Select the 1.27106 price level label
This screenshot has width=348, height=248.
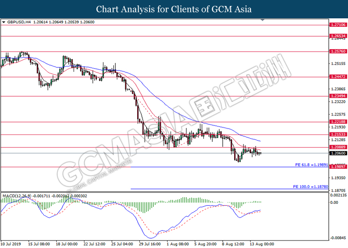tap(338, 25)
